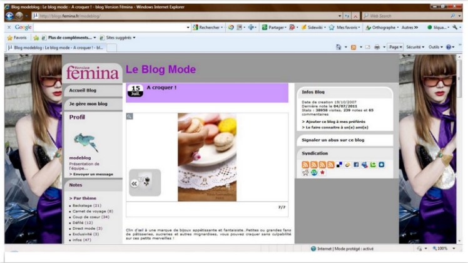Click the Facebook share icon in Syndication

(356, 165)
